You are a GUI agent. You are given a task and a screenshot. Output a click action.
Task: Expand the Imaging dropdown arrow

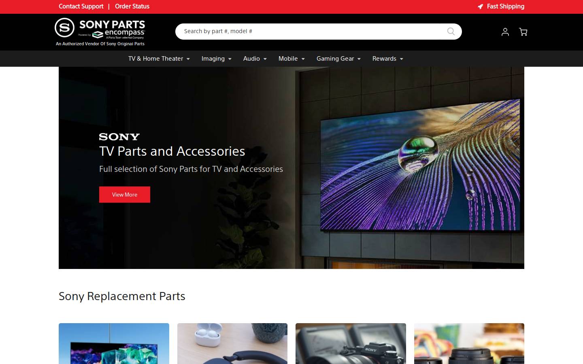(x=230, y=59)
